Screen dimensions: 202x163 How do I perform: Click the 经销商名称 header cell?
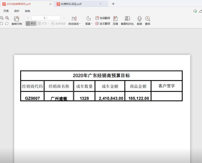pos(59,86)
